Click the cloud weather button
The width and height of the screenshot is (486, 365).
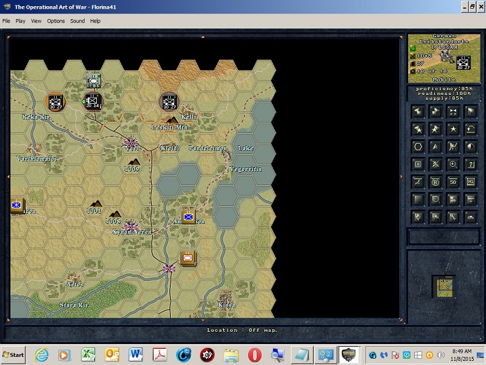click(x=471, y=217)
